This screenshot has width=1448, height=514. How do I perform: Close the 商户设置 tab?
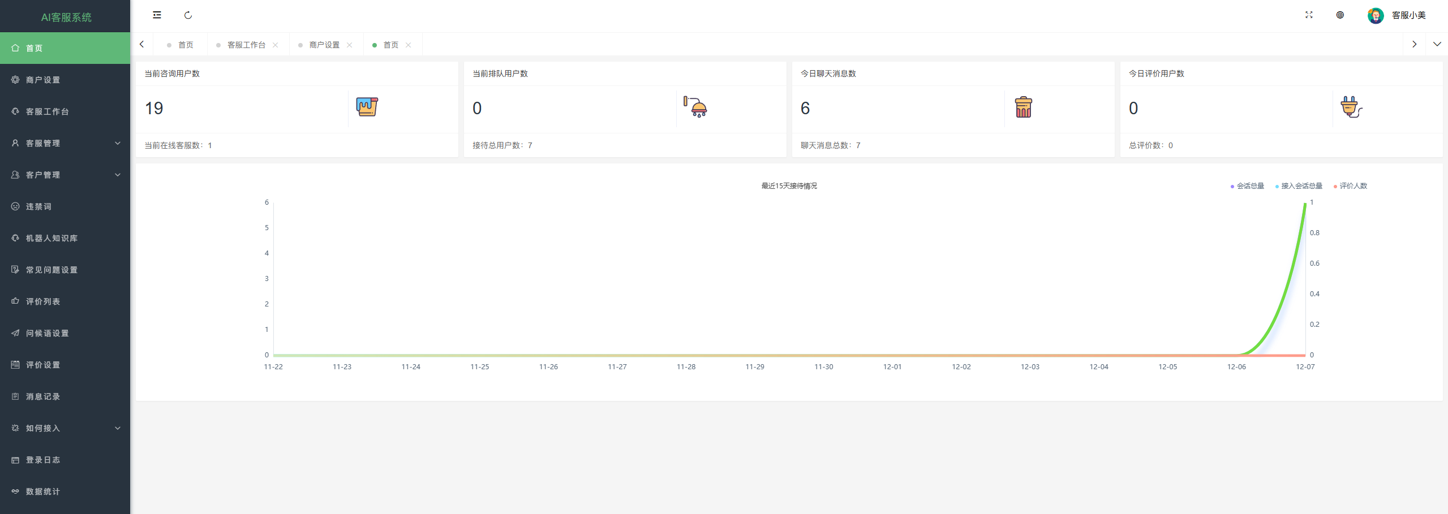(x=350, y=45)
